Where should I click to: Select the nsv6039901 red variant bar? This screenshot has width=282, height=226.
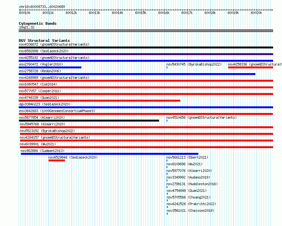[147, 147]
